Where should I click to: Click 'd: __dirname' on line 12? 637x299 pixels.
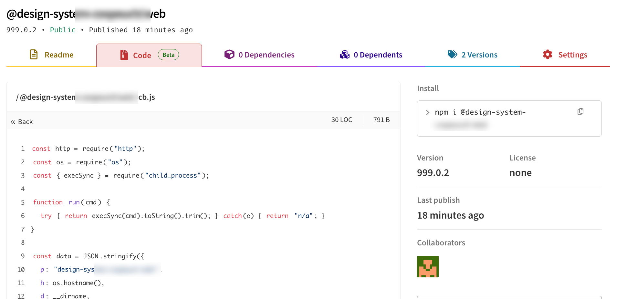pos(65,296)
